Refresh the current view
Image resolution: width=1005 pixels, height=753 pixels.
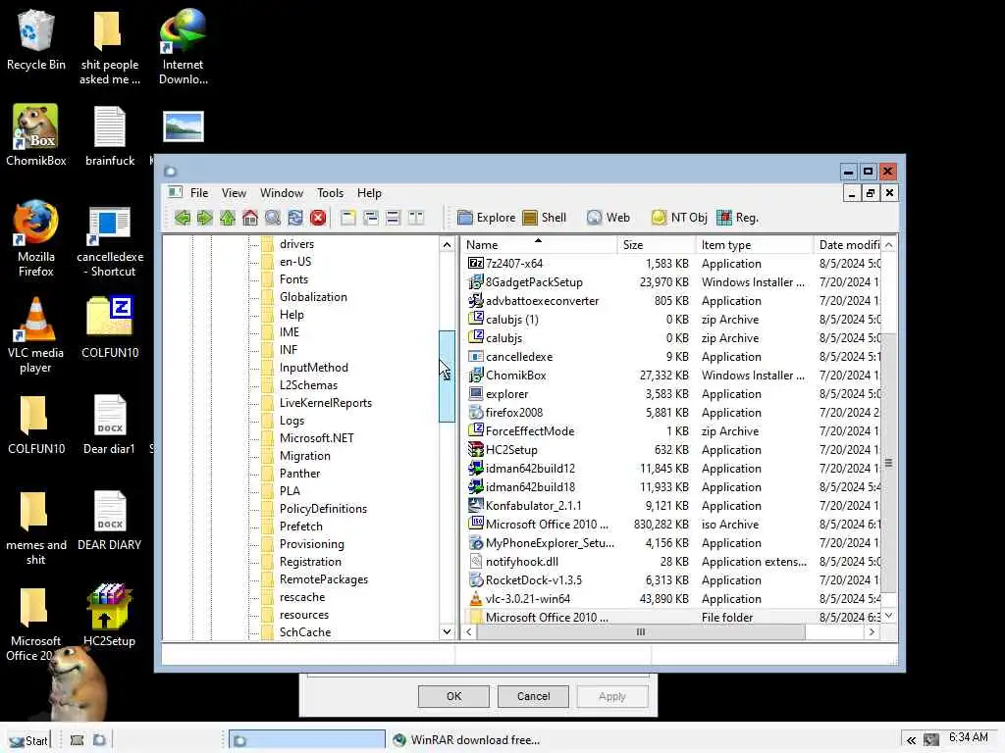pyautogui.click(x=294, y=218)
